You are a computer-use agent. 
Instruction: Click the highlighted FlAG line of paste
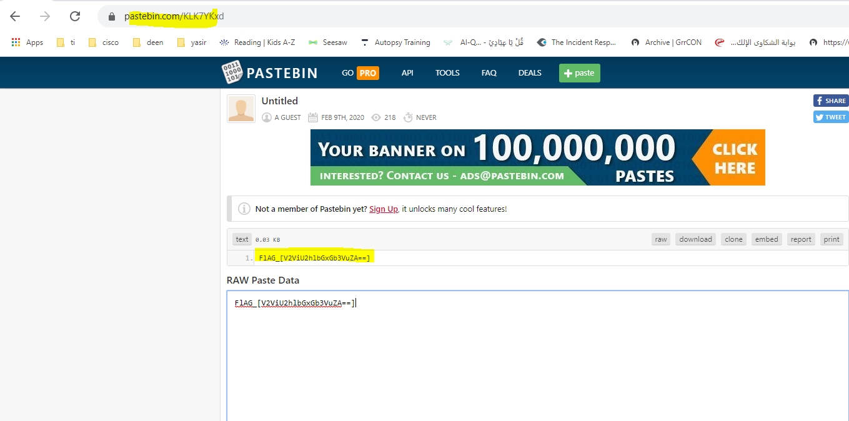pos(314,258)
